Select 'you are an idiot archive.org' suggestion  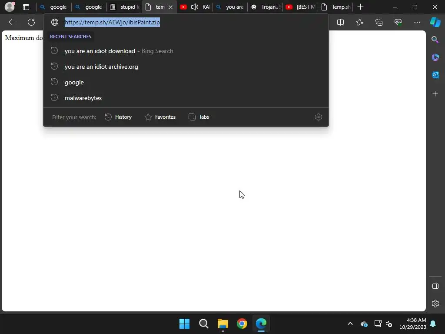tap(186, 67)
